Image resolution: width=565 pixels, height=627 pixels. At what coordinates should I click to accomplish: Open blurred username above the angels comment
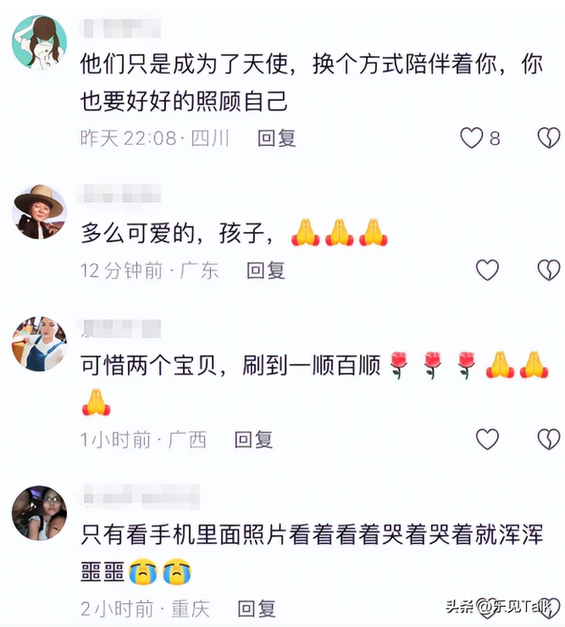pyautogui.click(x=121, y=29)
